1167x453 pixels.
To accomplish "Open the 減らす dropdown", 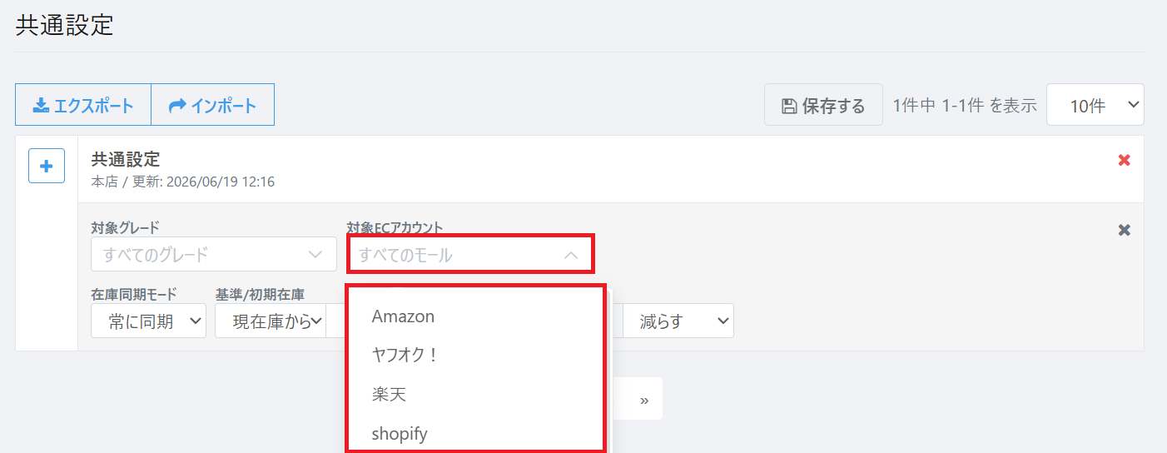I will click(x=678, y=321).
